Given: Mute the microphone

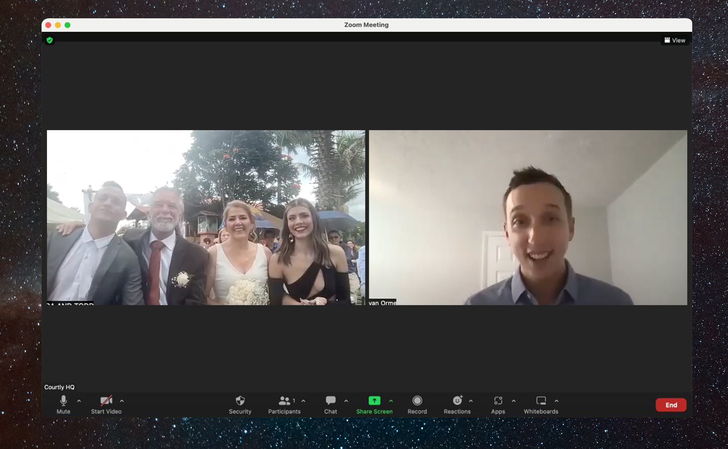Looking at the screenshot, I should click(x=63, y=405).
